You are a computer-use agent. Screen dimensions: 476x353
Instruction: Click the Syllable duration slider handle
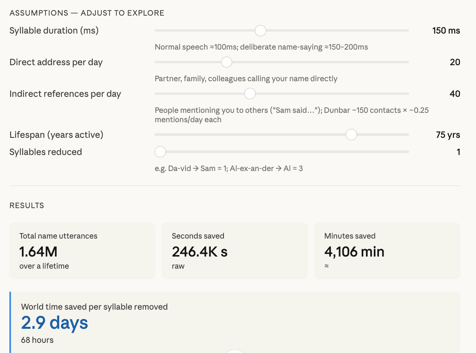coord(260,30)
